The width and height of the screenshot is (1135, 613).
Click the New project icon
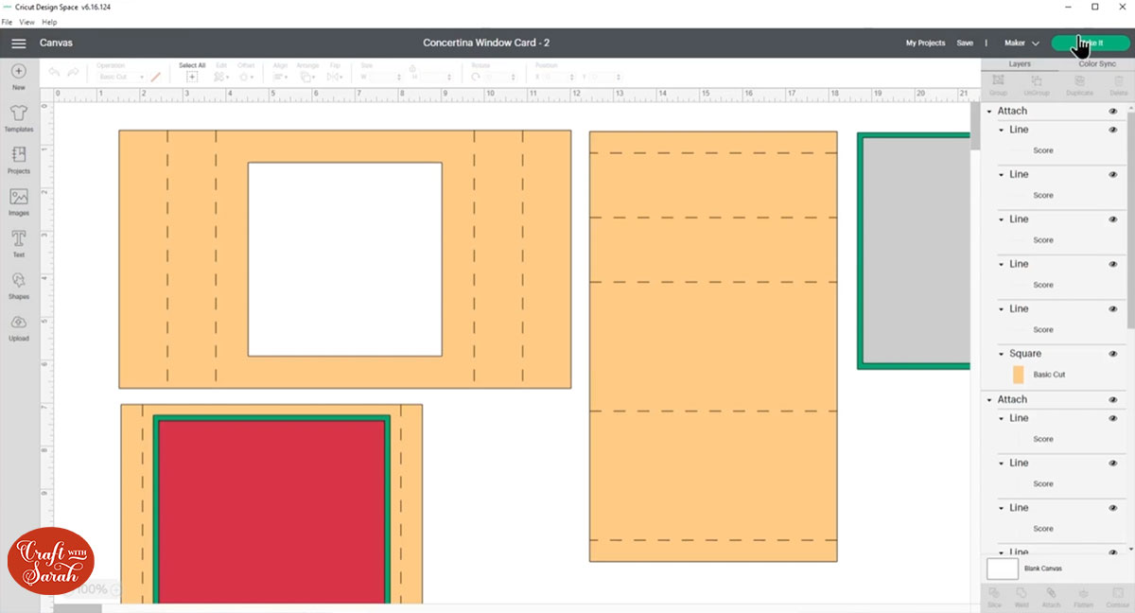tap(19, 77)
